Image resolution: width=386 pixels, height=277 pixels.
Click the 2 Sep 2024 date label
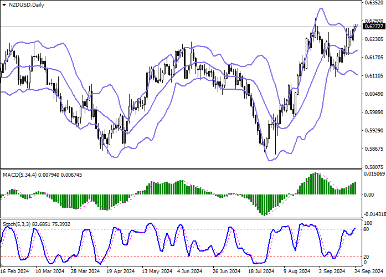click(x=332, y=271)
